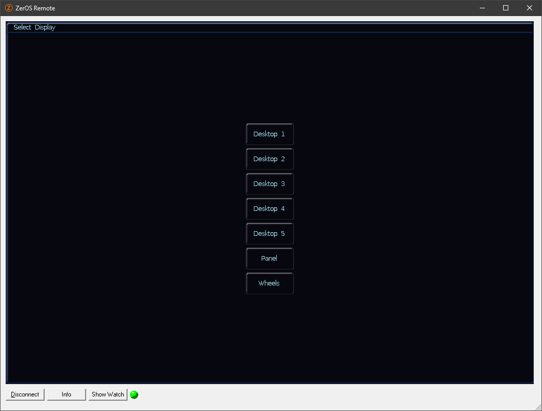The image size is (542, 411).
Task: Click the ZerOS Remote title bar logo
Action: pos(9,8)
